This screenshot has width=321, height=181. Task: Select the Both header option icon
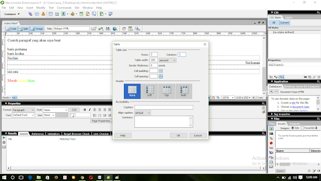coord(184,91)
